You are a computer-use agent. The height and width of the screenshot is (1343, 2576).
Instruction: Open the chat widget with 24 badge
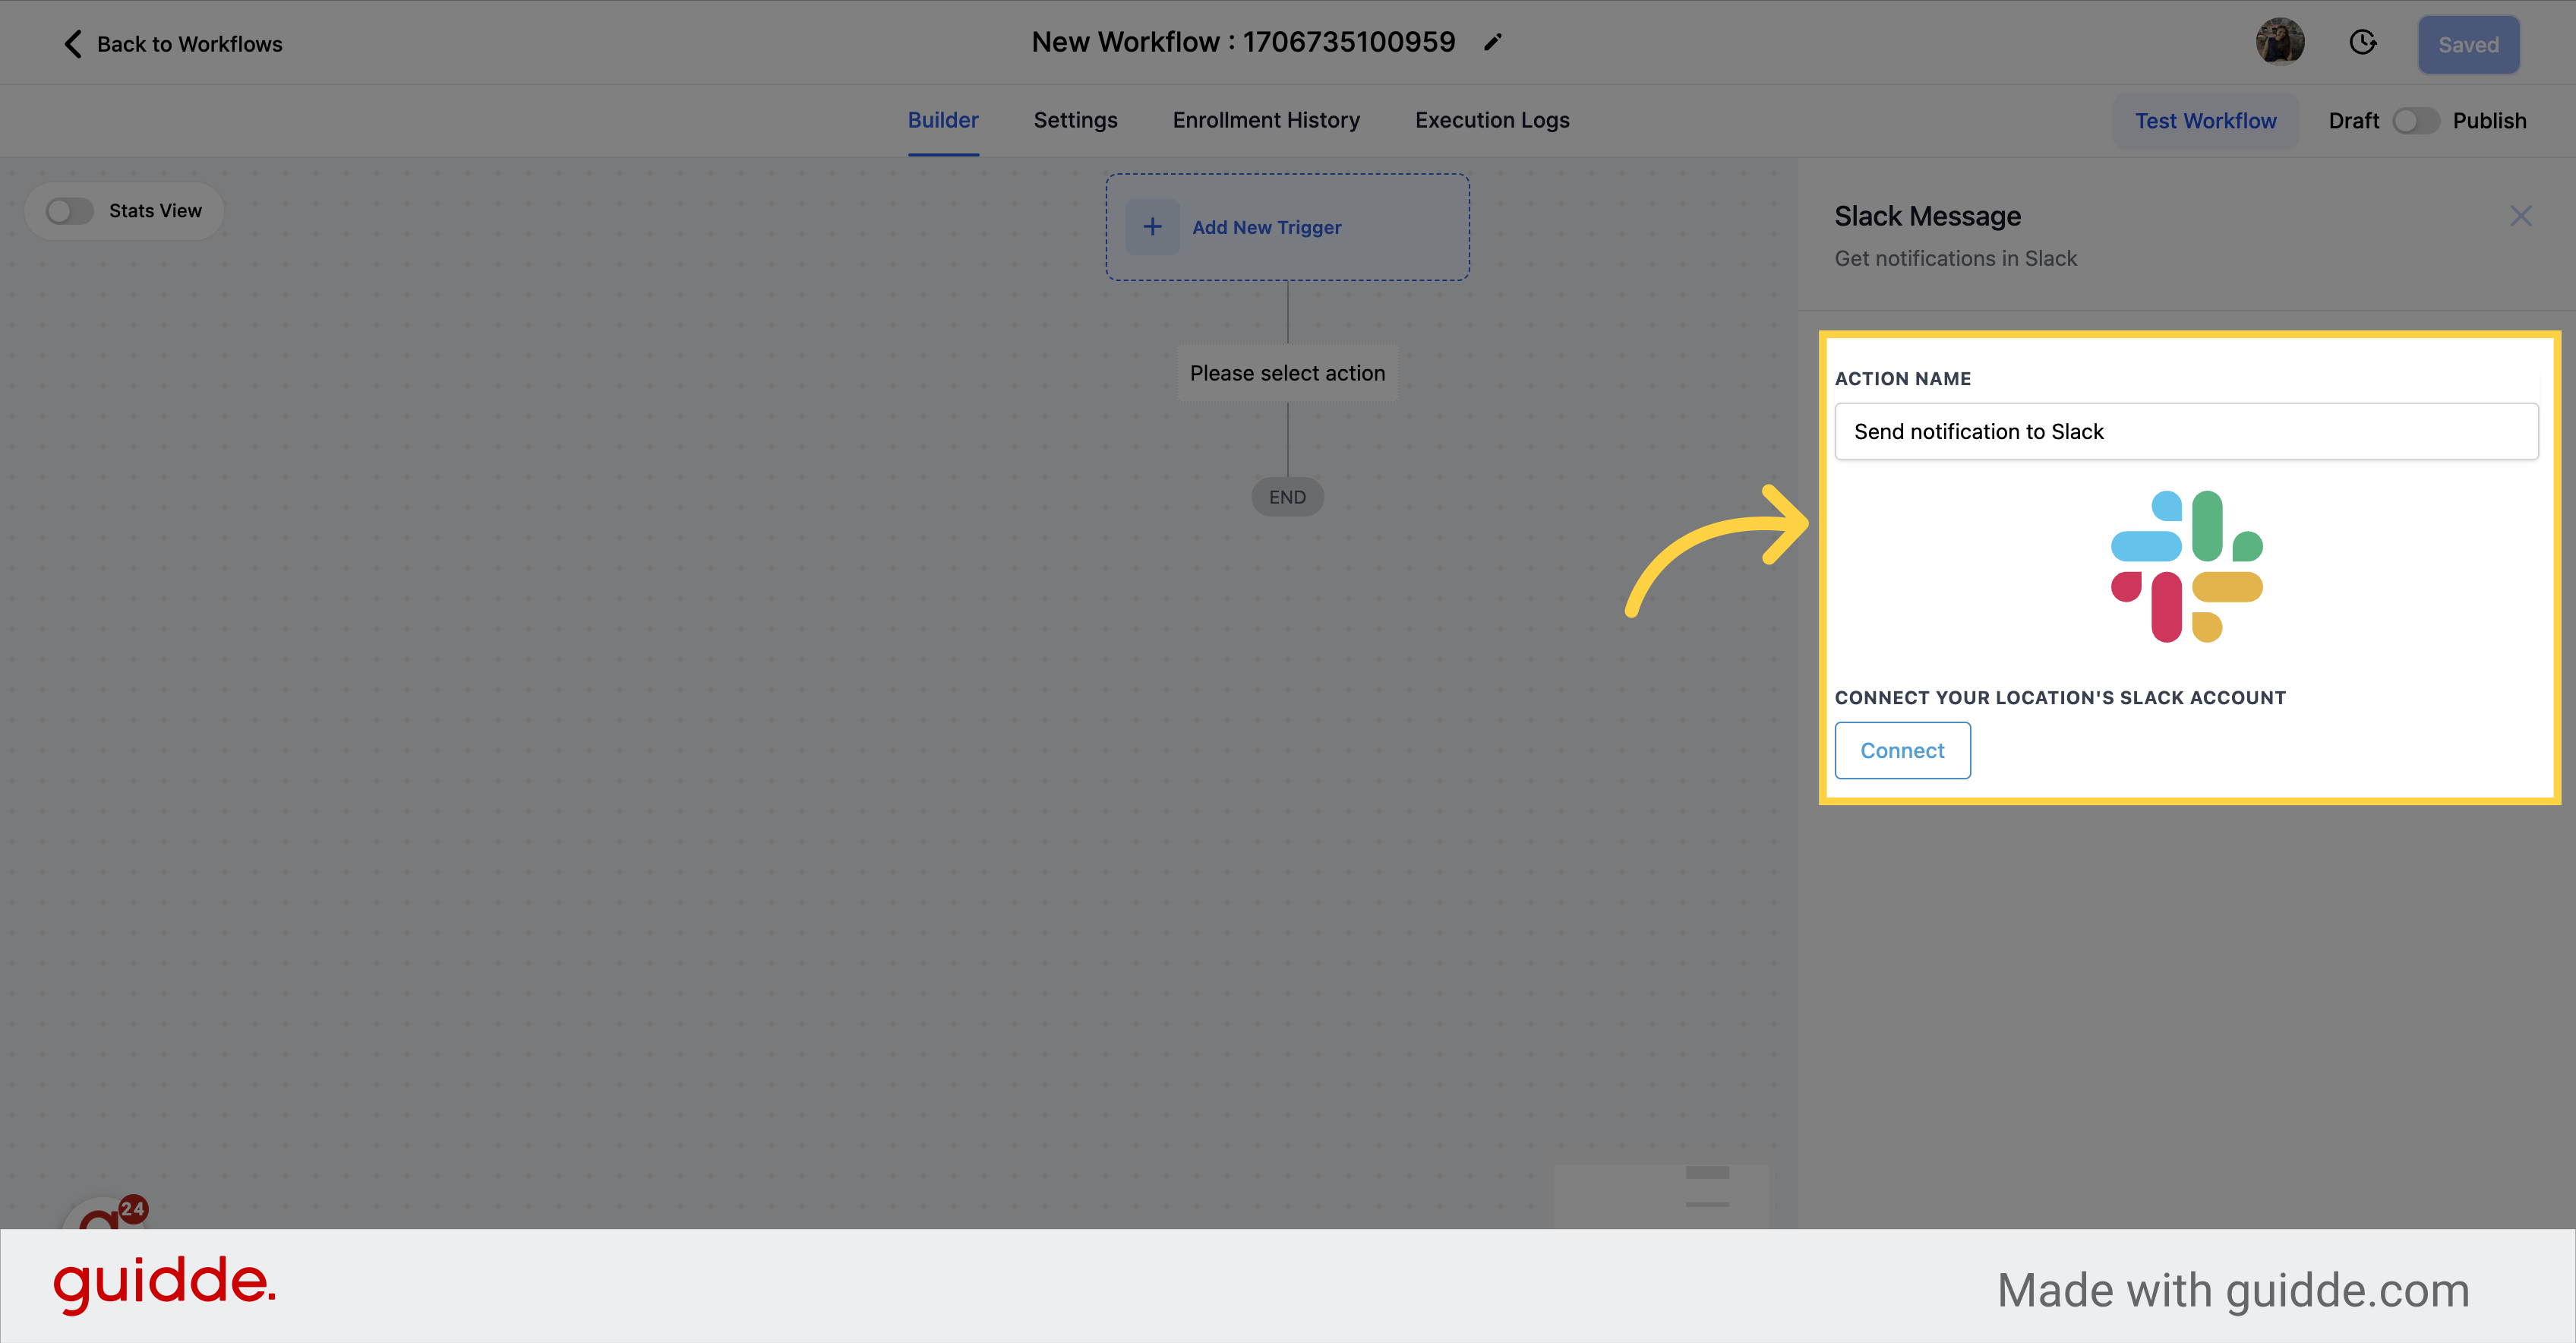coord(105,1214)
